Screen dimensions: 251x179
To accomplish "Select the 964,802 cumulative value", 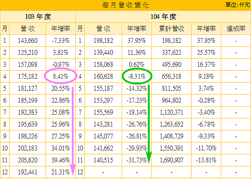I will click(172, 100).
